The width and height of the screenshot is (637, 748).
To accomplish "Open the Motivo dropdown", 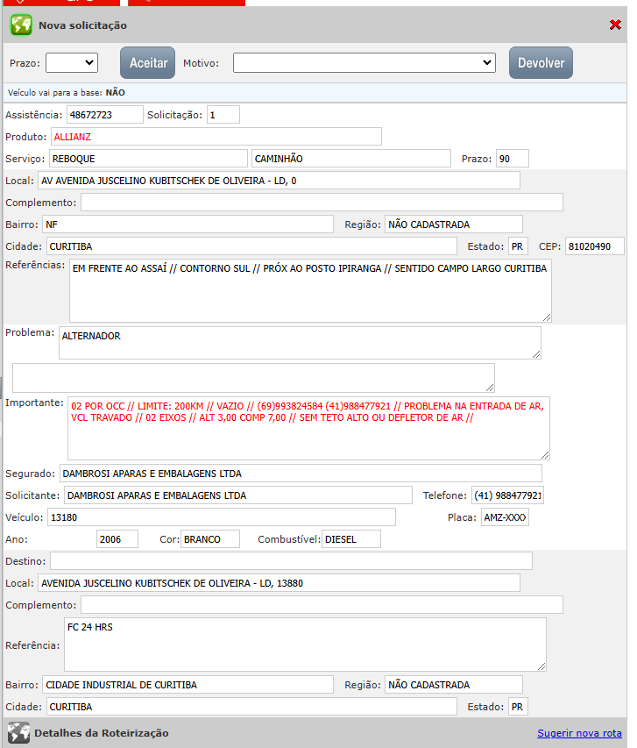I will point(365,62).
